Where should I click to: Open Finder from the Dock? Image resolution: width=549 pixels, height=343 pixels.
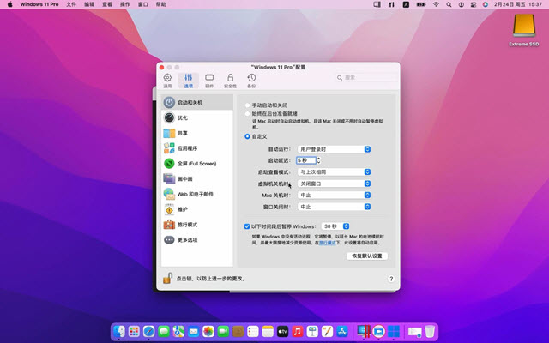point(119,331)
